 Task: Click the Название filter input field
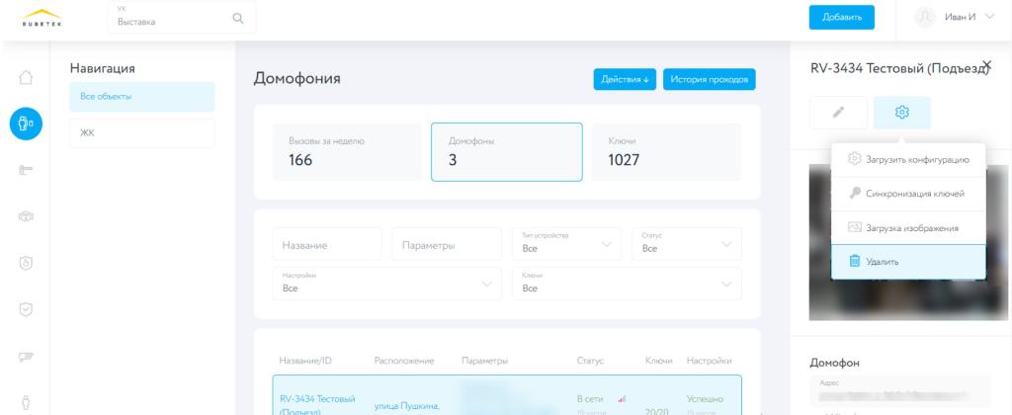326,244
